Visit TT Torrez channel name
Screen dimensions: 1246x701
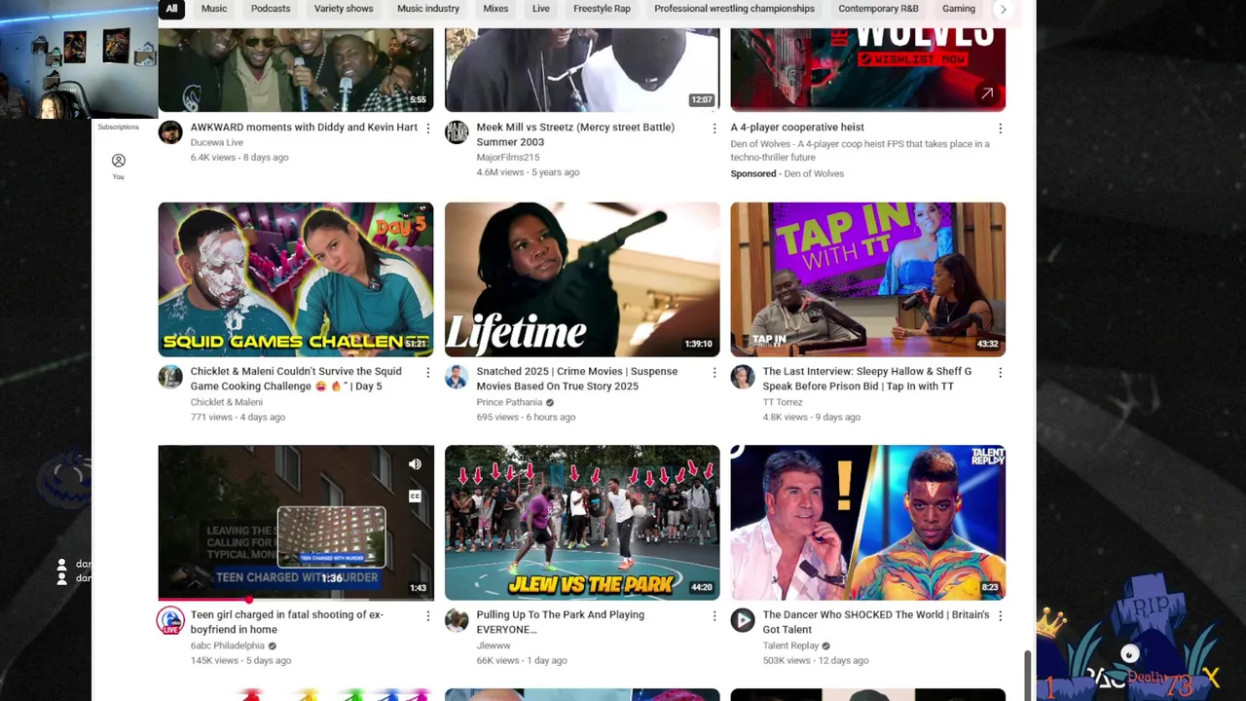click(783, 402)
